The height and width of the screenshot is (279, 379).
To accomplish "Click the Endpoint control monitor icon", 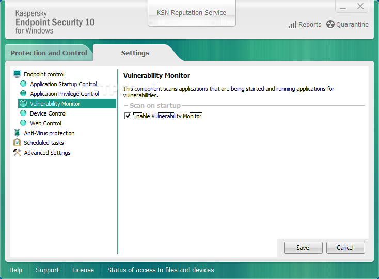I will [x=17, y=74].
